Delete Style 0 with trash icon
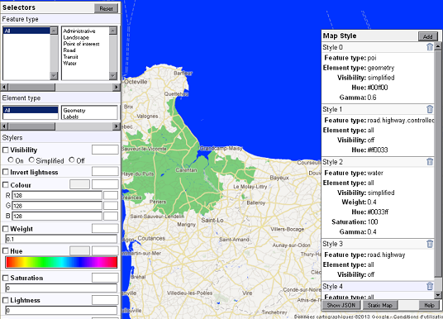443x319 pixels. [430, 47]
